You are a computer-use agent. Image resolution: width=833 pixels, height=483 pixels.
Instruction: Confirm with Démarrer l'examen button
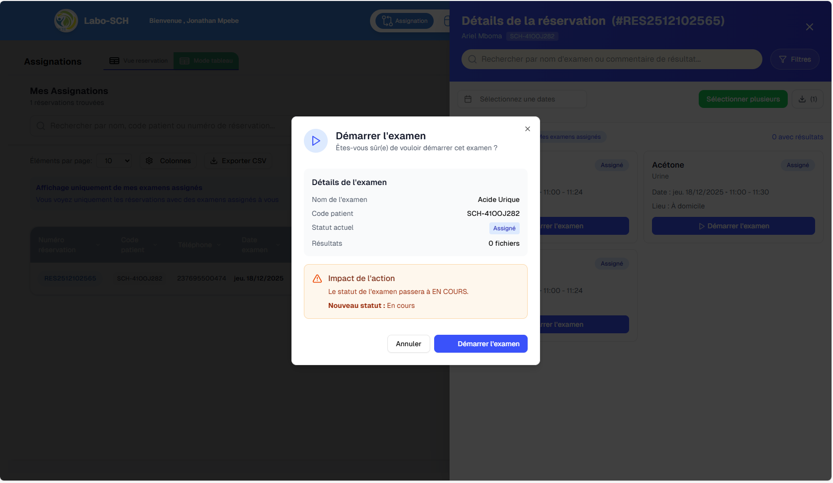pyautogui.click(x=480, y=344)
